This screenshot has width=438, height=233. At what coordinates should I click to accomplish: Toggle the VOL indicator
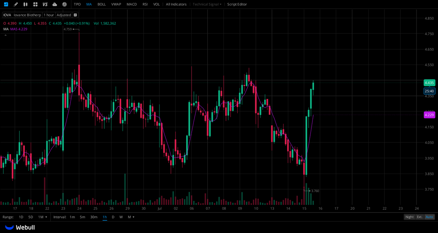point(156,4)
